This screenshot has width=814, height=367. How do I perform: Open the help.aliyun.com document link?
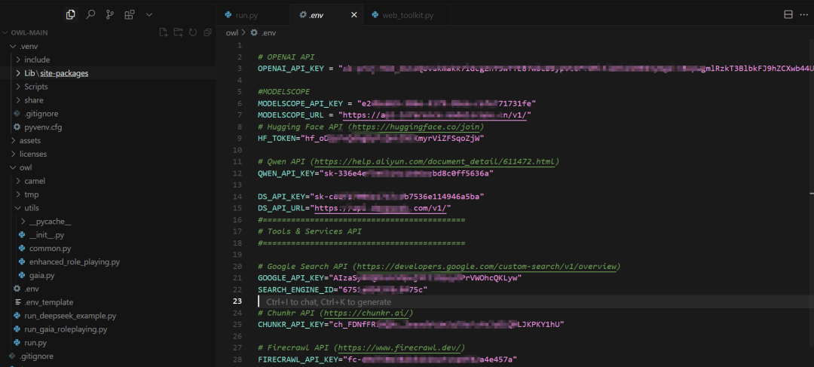436,162
